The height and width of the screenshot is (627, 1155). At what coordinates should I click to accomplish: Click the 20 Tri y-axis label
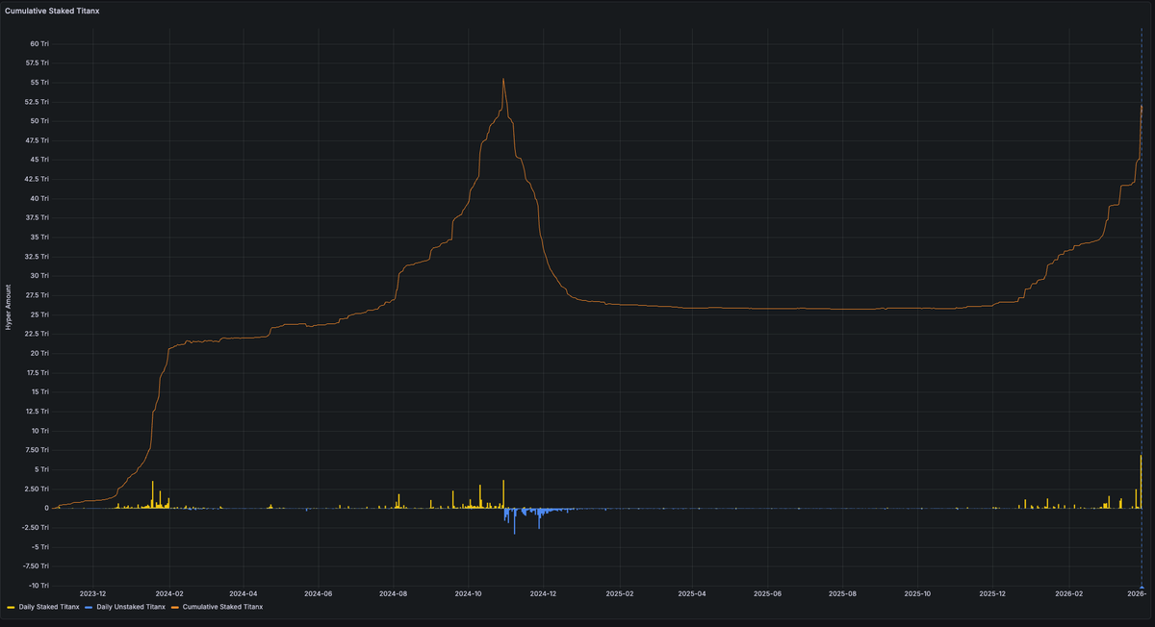coord(39,353)
